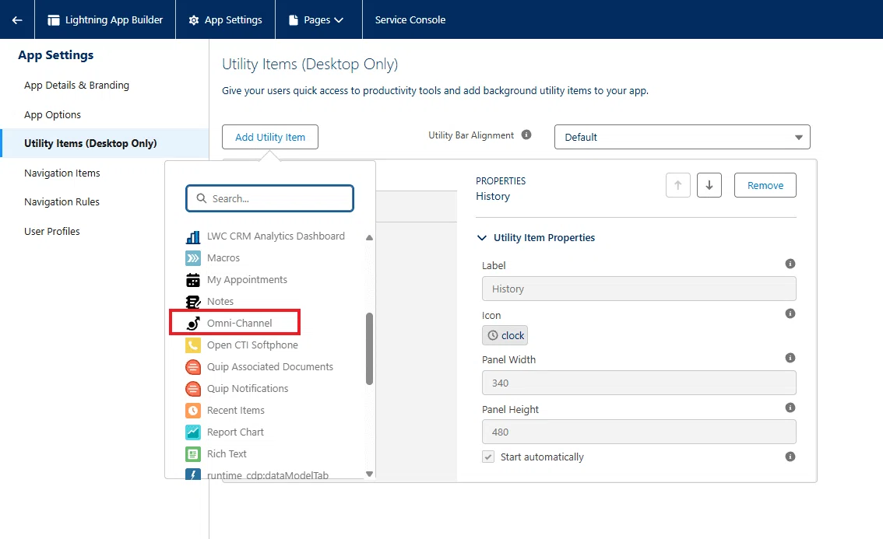Choose LWC CRM Analytics Dashboard entry

pos(276,236)
